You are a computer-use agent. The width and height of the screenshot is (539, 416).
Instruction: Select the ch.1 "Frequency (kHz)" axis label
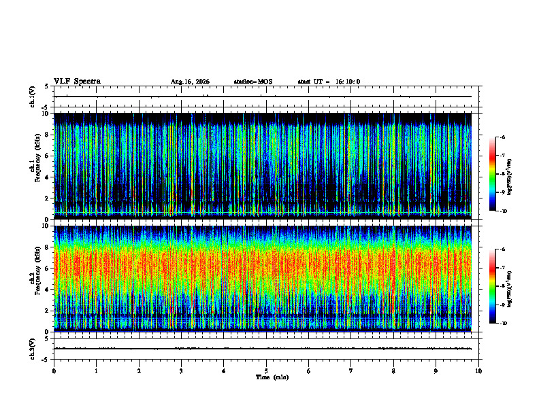[x=37, y=158]
